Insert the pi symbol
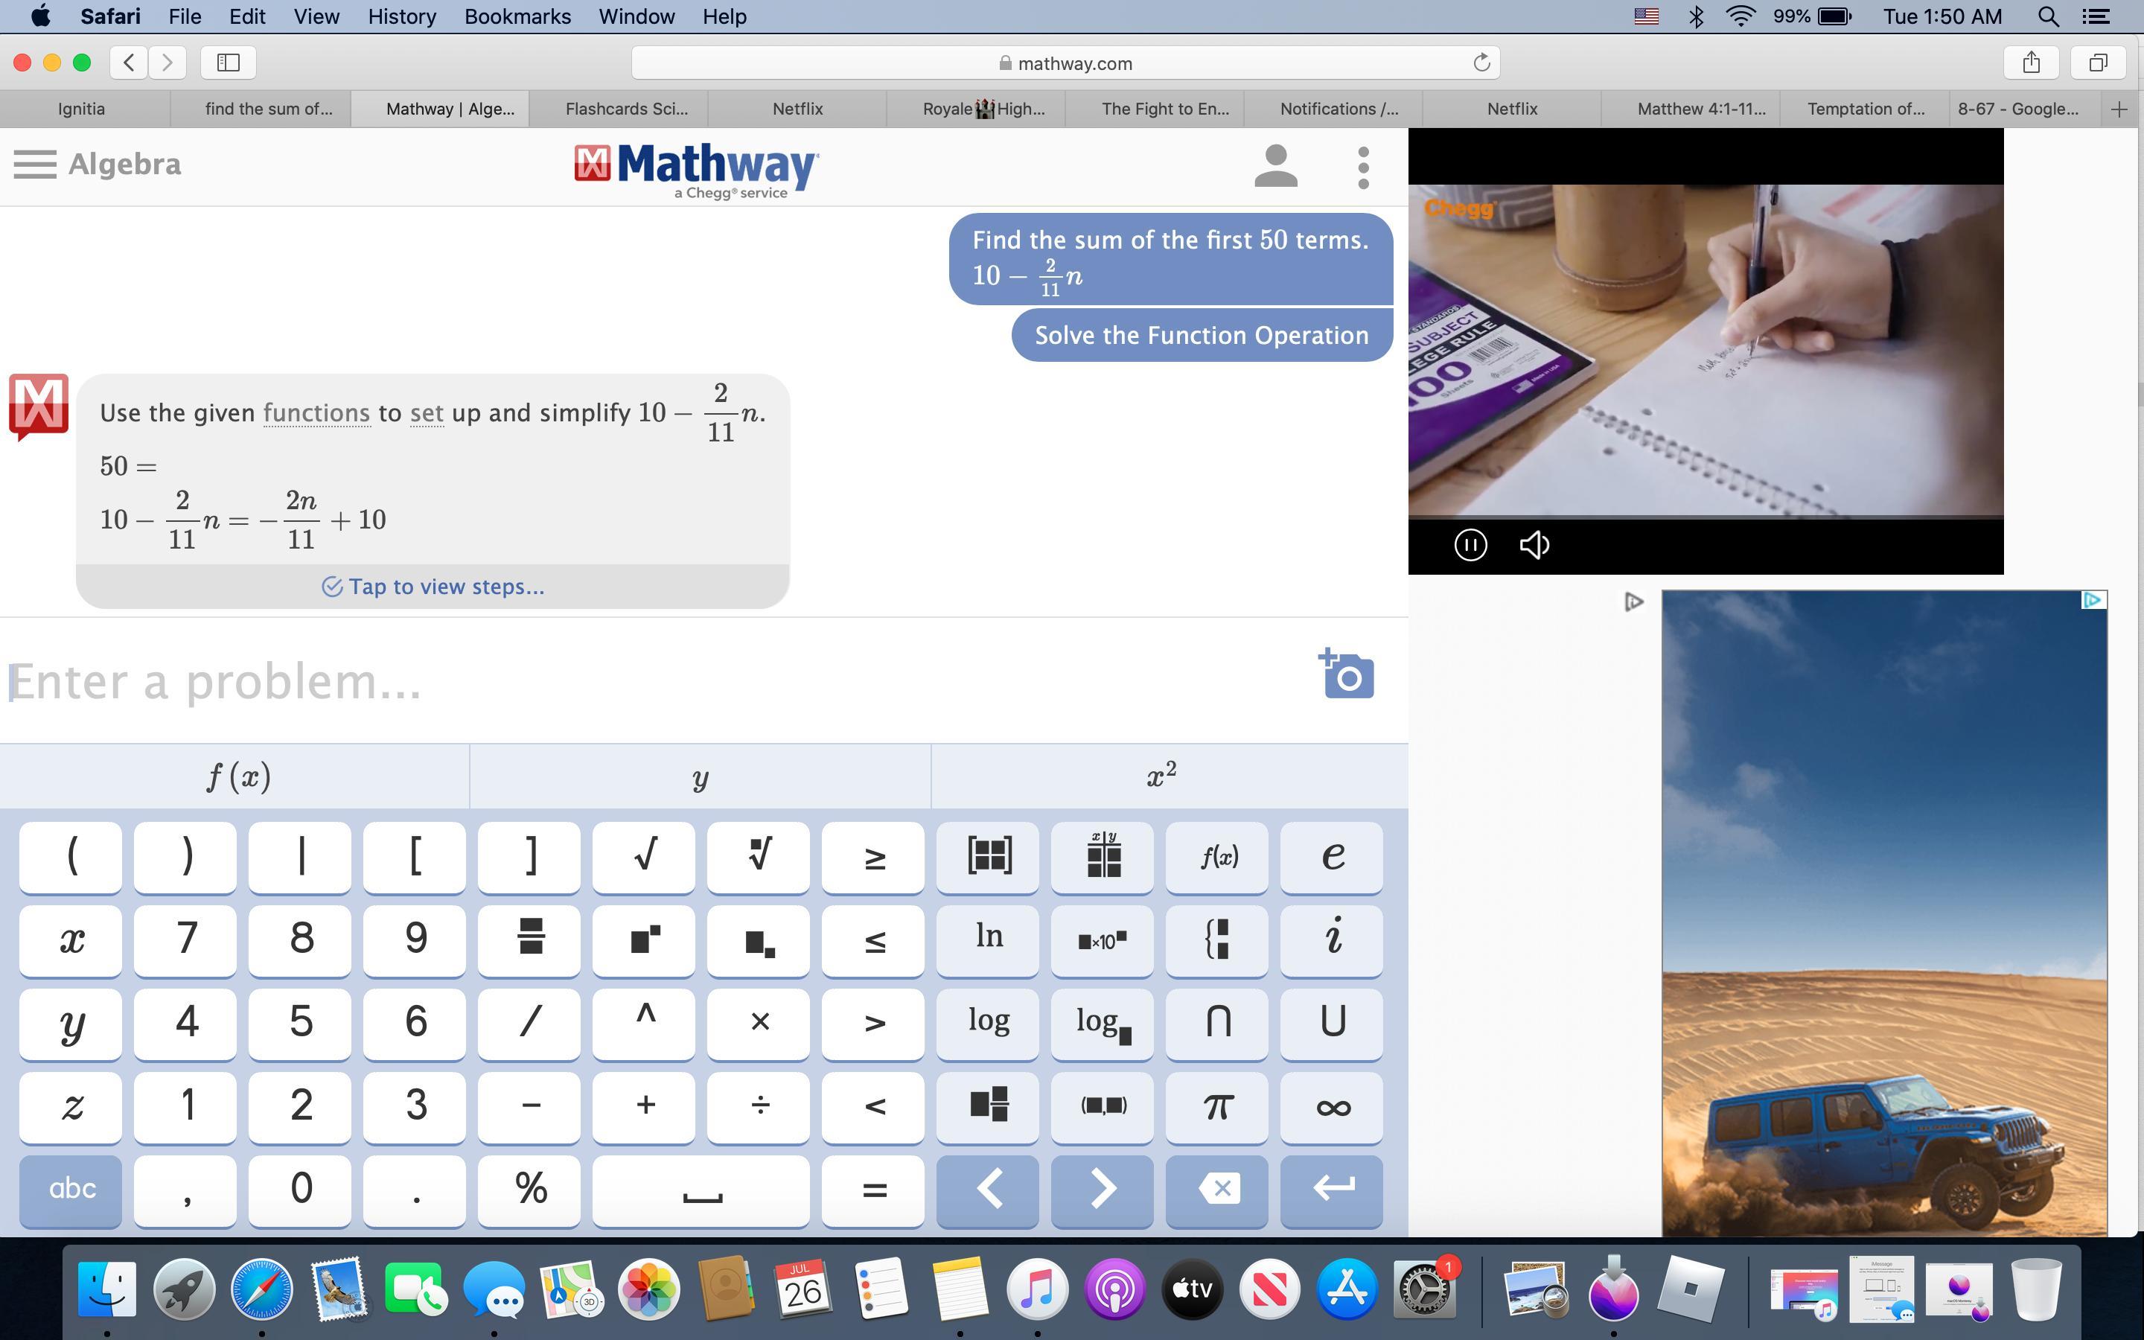This screenshot has height=1340, width=2144. click(x=1216, y=1107)
